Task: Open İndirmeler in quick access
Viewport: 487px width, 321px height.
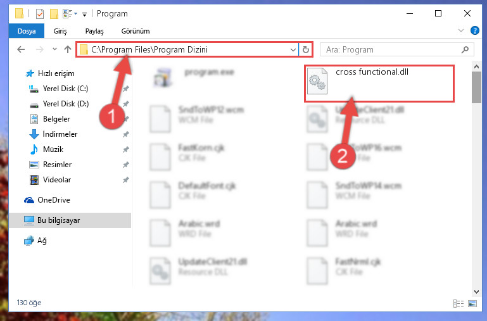Action: pos(60,134)
